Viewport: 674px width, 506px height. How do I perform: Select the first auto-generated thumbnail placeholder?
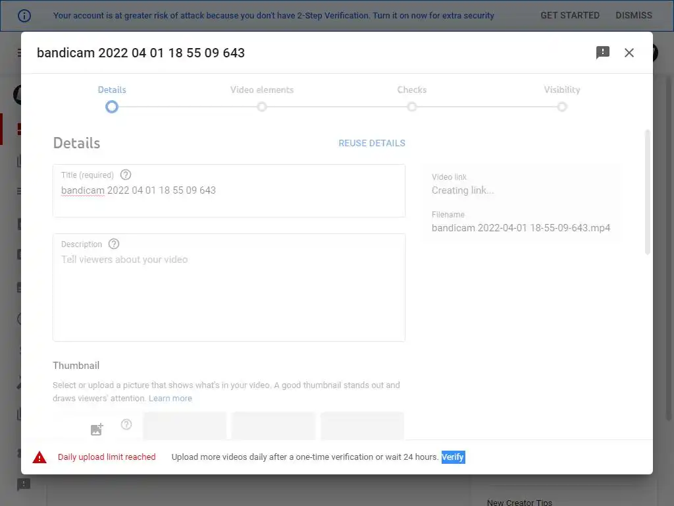pos(184,426)
